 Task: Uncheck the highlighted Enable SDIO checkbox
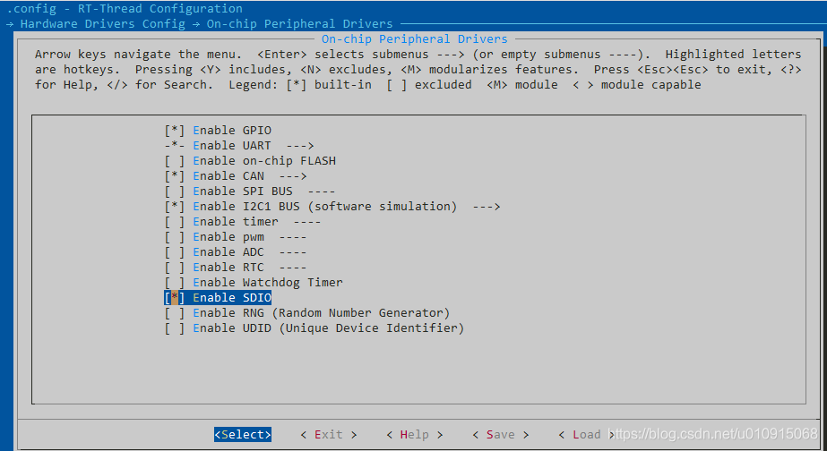(x=175, y=298)
